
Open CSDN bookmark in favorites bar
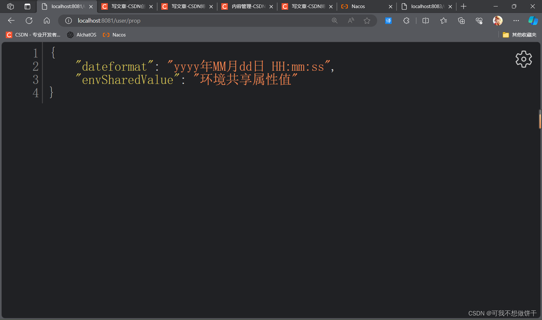pyautogui.click(x=33, y=35)
